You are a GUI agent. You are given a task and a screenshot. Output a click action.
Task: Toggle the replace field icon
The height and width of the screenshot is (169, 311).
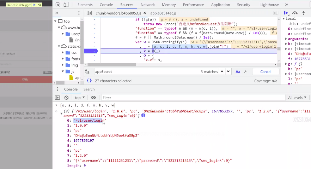87,71
